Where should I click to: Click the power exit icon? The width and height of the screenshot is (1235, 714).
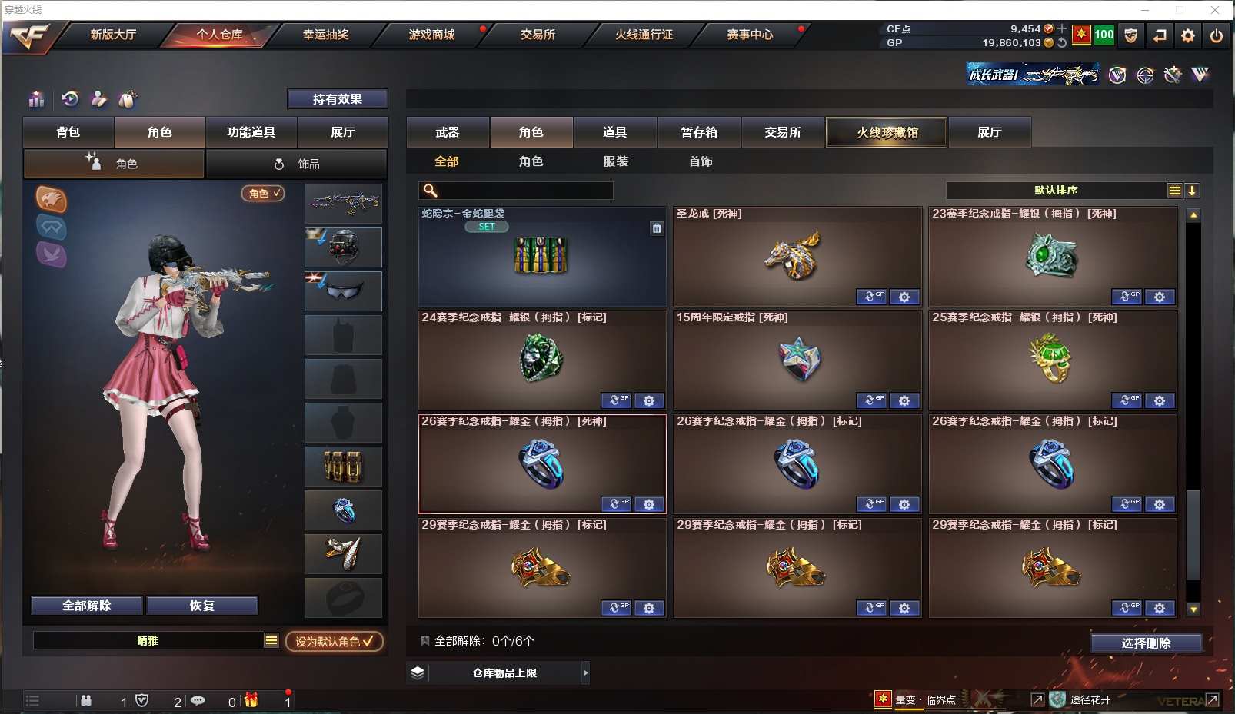[1217, 35]
